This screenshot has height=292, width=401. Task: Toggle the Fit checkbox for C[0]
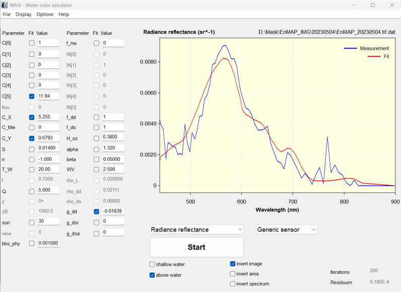(32, 43)
